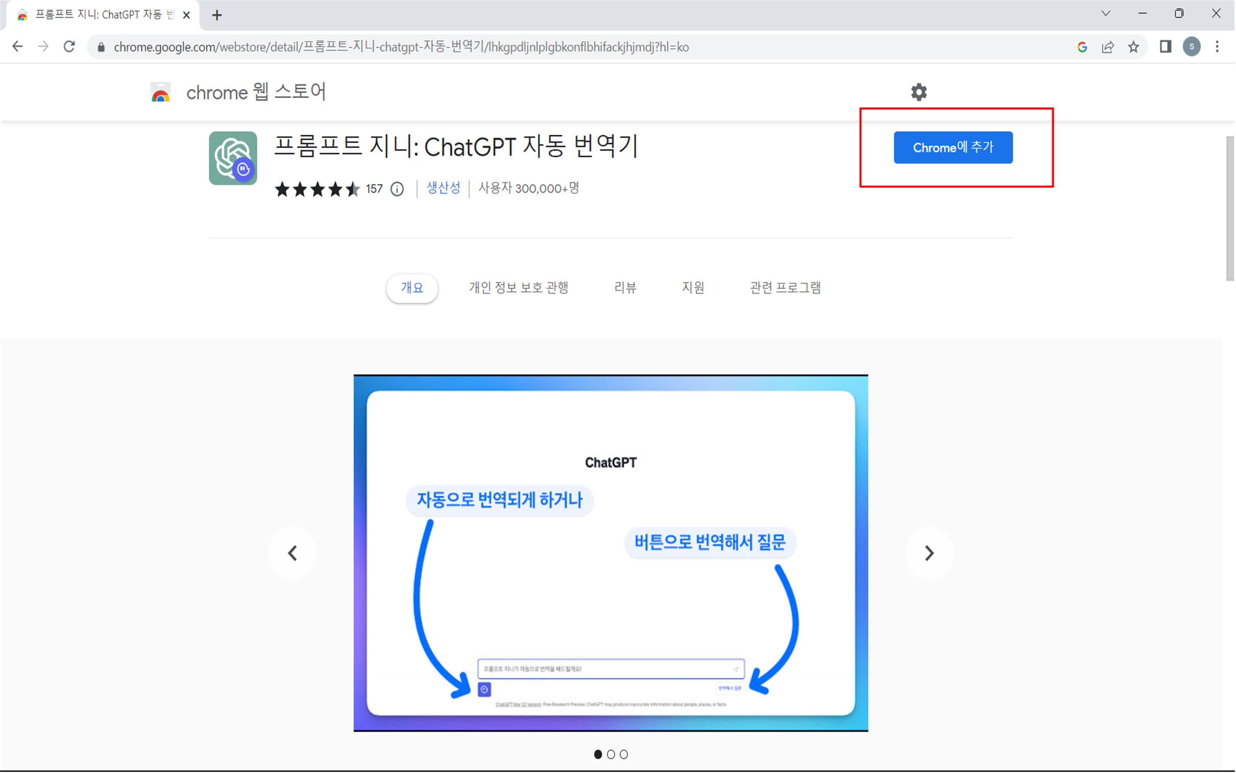Click the Google icon in the address bar
The image size is (1236, 773).
pos(1082,47)
